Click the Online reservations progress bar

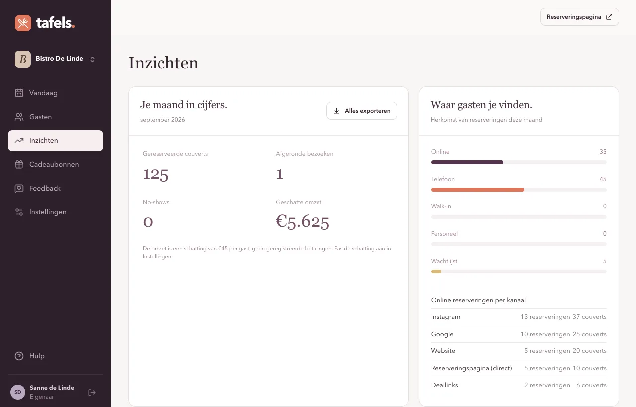click(x=519, y=162)
